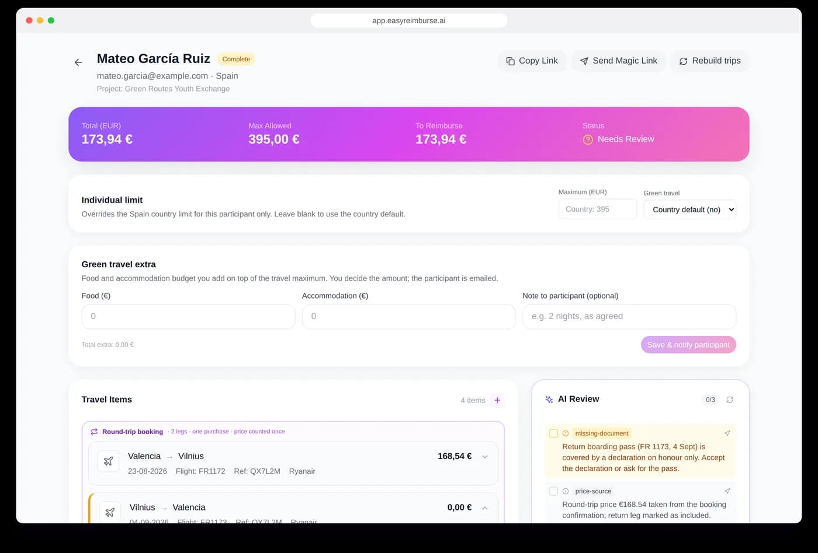Go back using the left arrow icon
Screen dimensions: 818x553
[x=78, y=62]
